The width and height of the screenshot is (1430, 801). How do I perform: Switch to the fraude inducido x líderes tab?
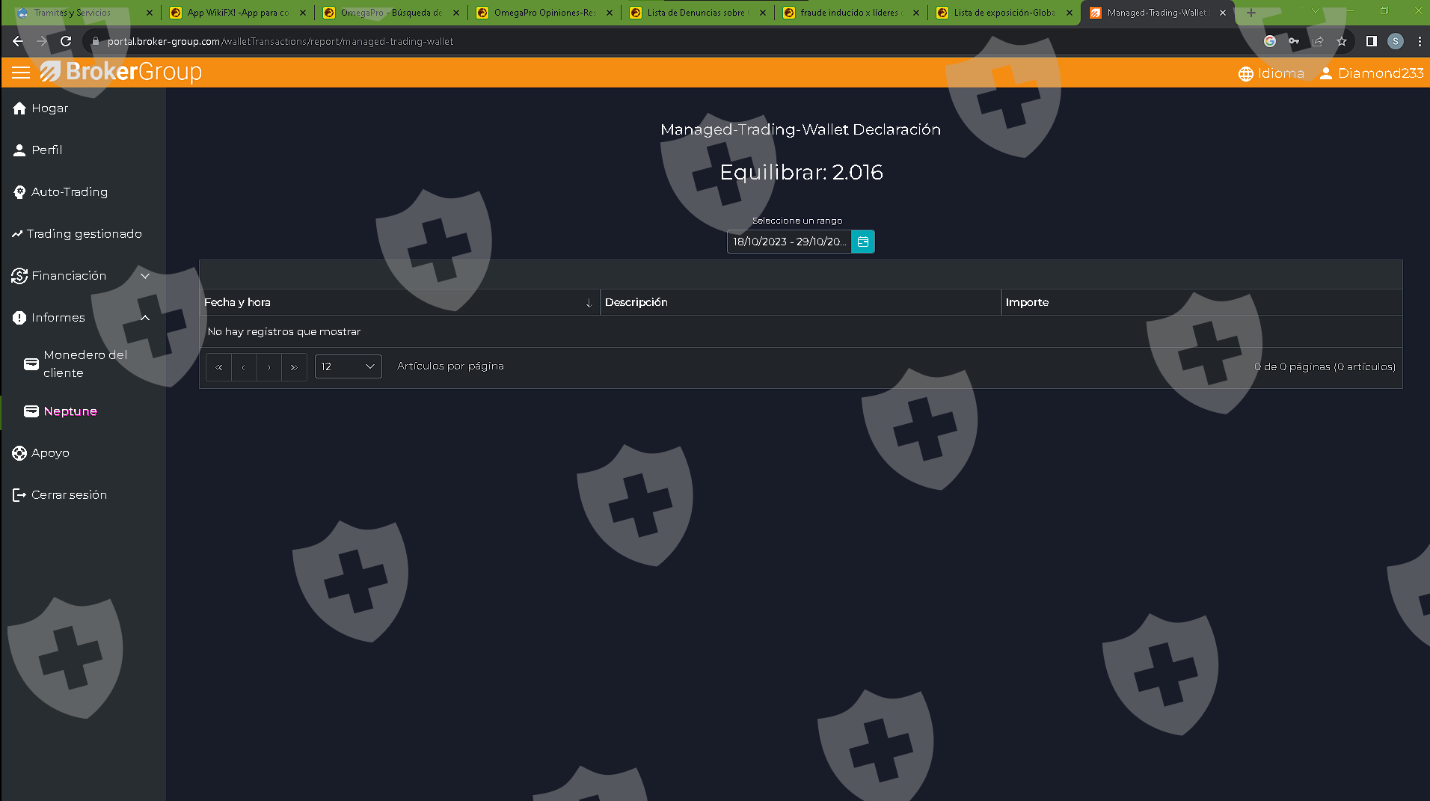[851, 13]
